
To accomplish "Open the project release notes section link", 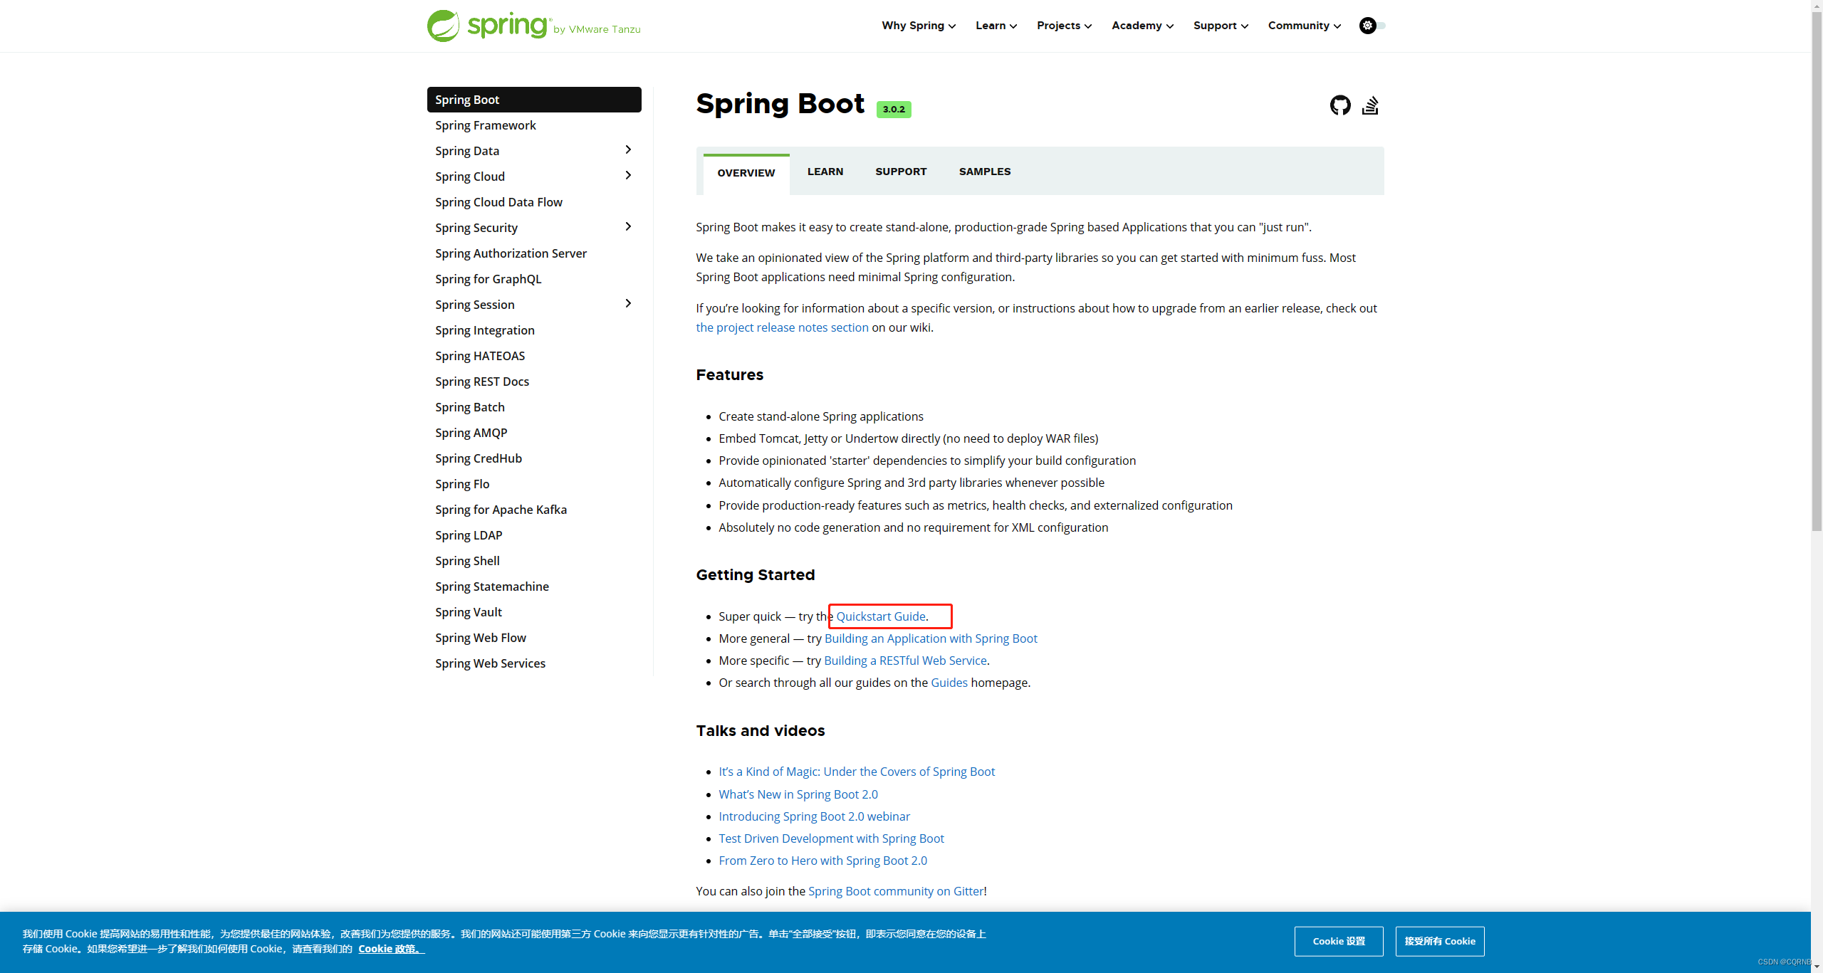I will point(782,327).
